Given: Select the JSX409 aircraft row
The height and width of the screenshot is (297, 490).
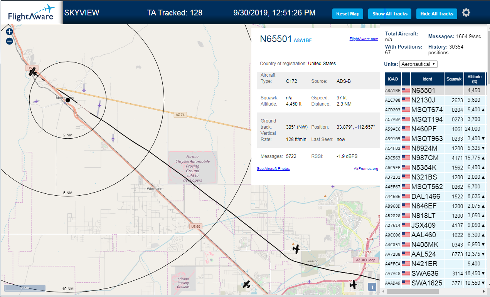Looking at the screenshot, I should point(435,225).
